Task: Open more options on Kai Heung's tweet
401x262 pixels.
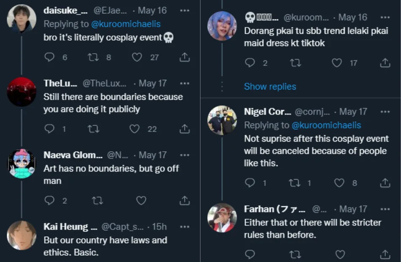Action: point(184,227)
